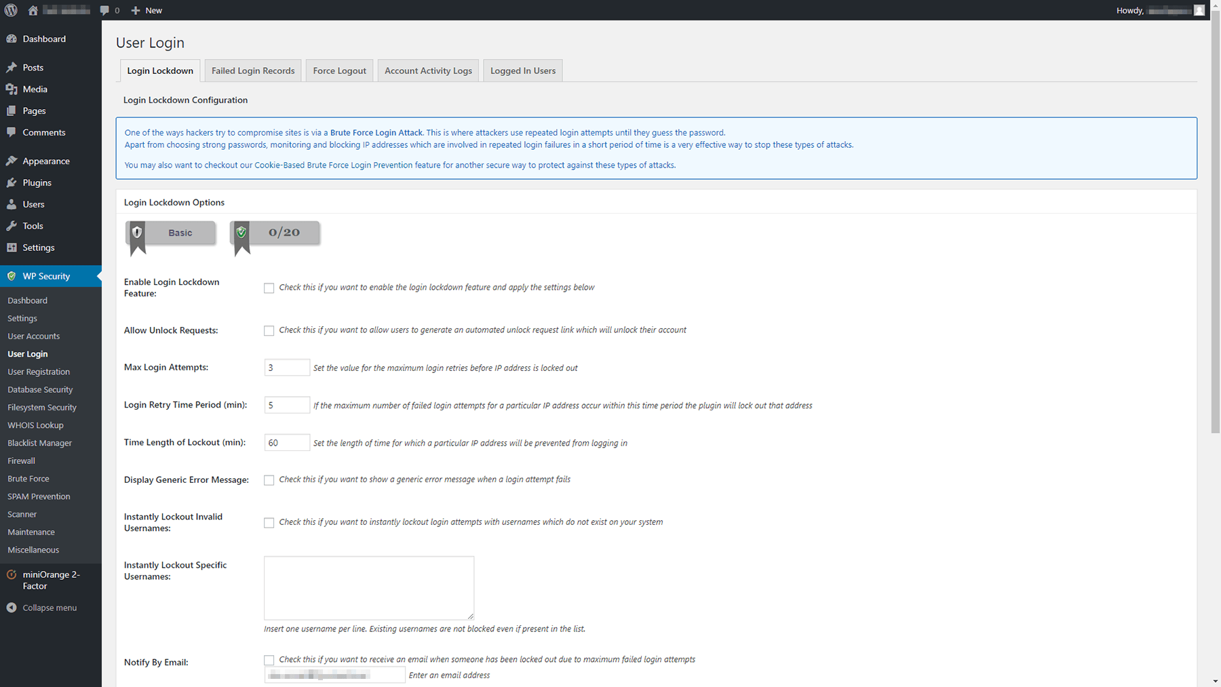
Task: Open Filesystem Security page
Action: [x=42, y=408]
